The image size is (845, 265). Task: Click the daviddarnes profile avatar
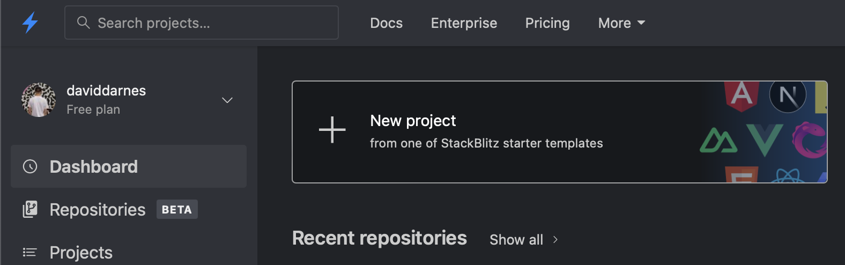point(39,100)
